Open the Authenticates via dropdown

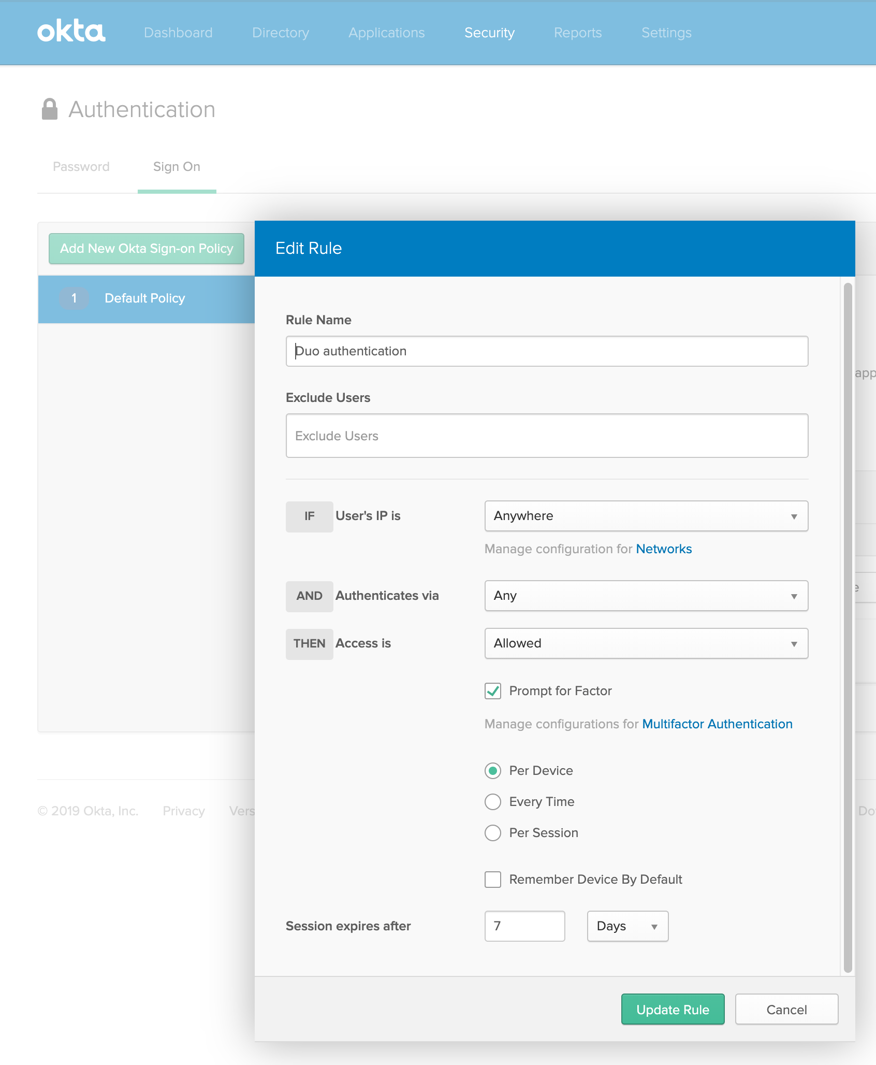[x=645, y=596]
